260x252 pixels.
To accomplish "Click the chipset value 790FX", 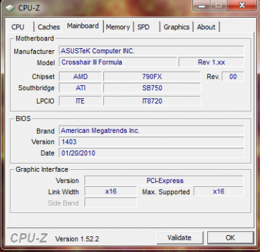I will (152, 77).
